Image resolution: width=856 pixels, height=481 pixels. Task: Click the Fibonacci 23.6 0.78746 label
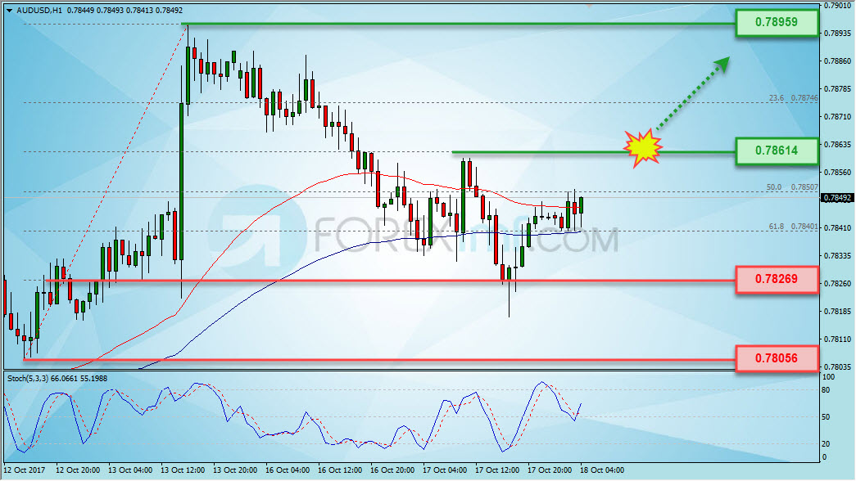[793, 98]
